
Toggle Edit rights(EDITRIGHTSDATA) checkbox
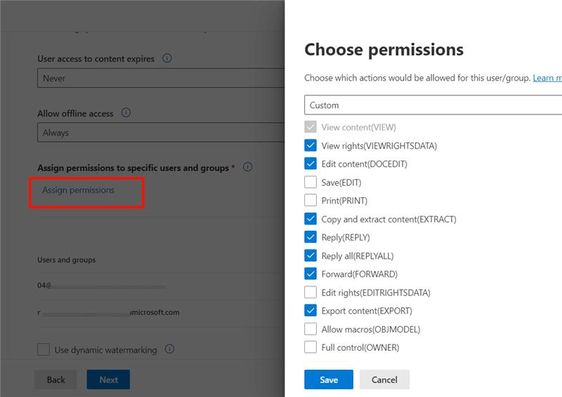click(x=311, y=292)
